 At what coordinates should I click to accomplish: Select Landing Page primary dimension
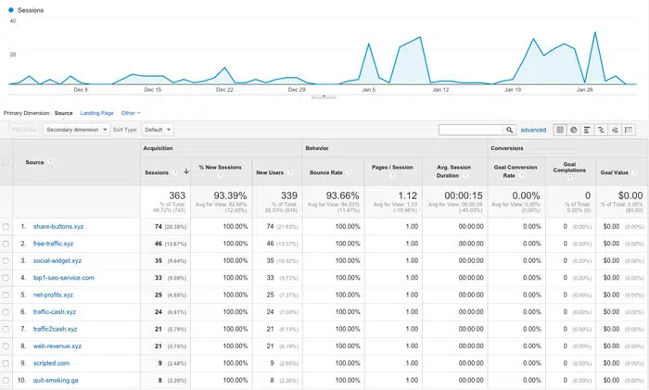[x=96, y=113]
